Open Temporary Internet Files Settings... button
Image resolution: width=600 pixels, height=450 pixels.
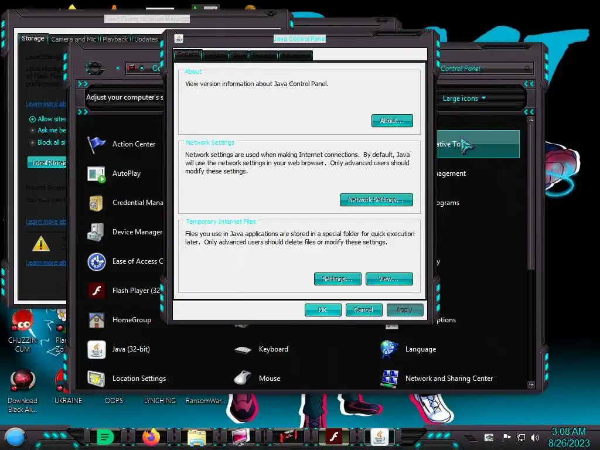point(337,279)
